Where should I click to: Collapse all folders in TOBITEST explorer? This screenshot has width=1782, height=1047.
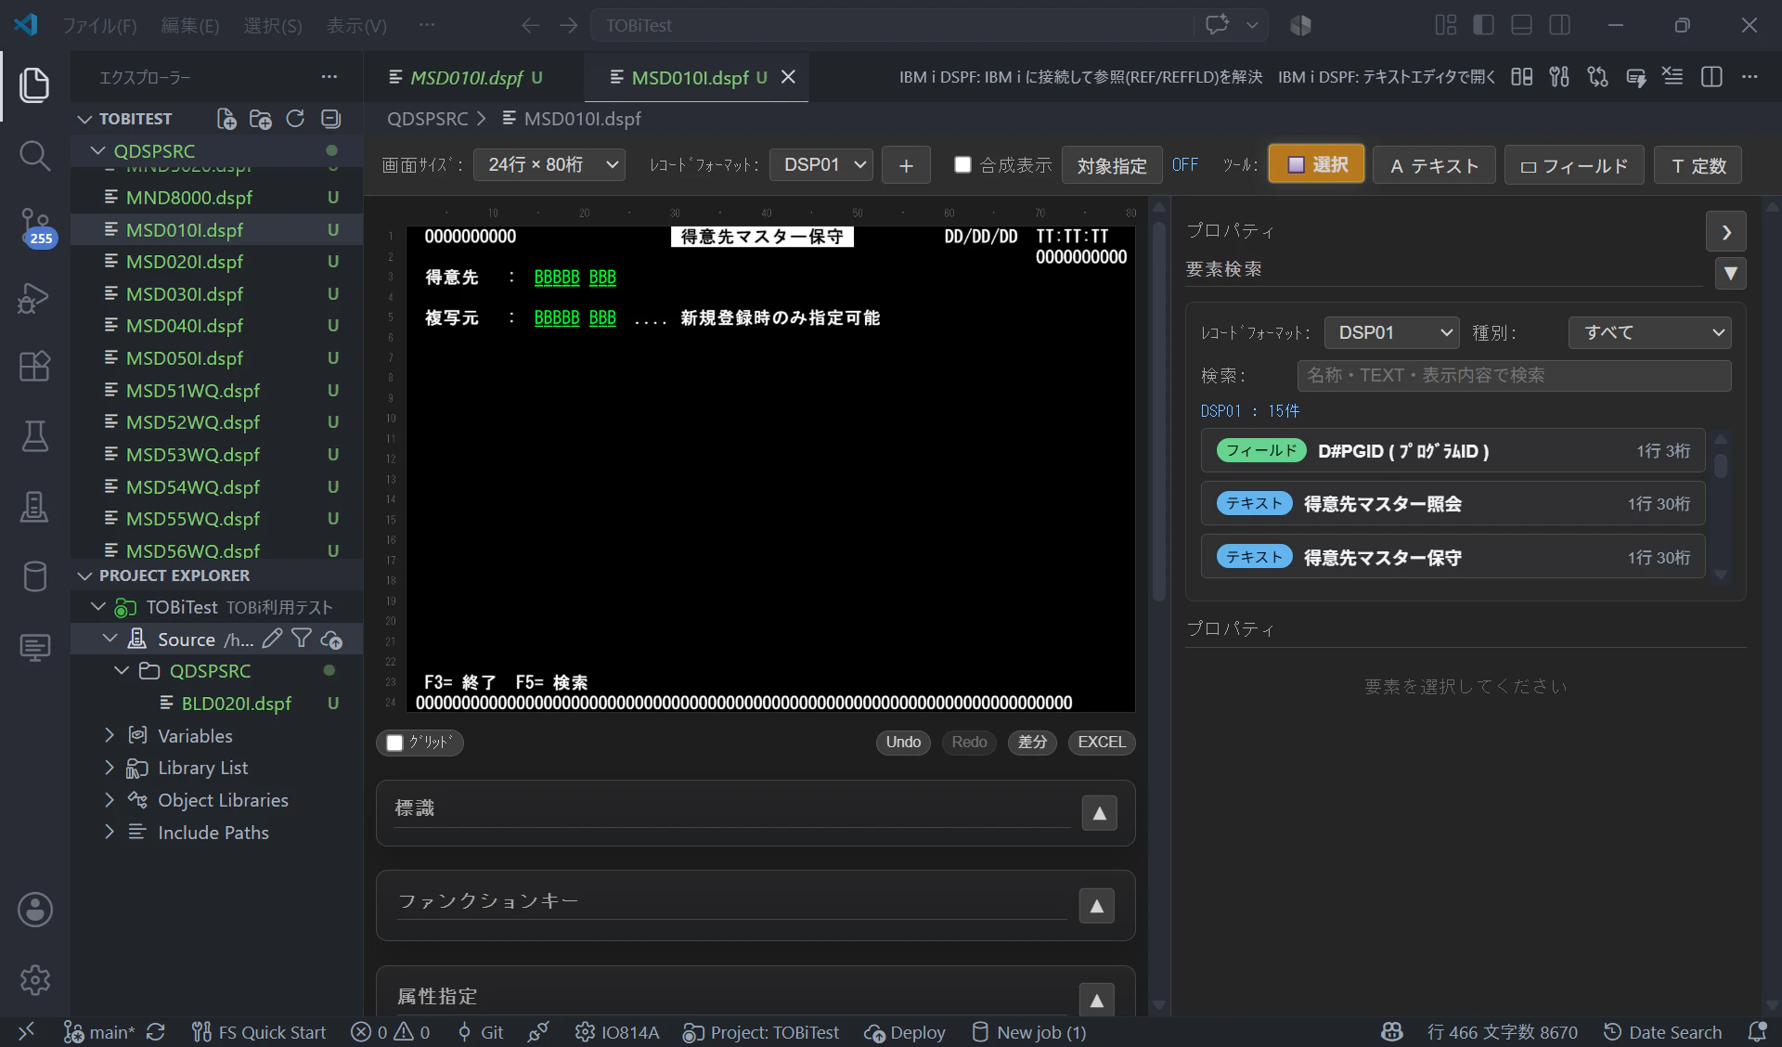click(x=330, y=119)
